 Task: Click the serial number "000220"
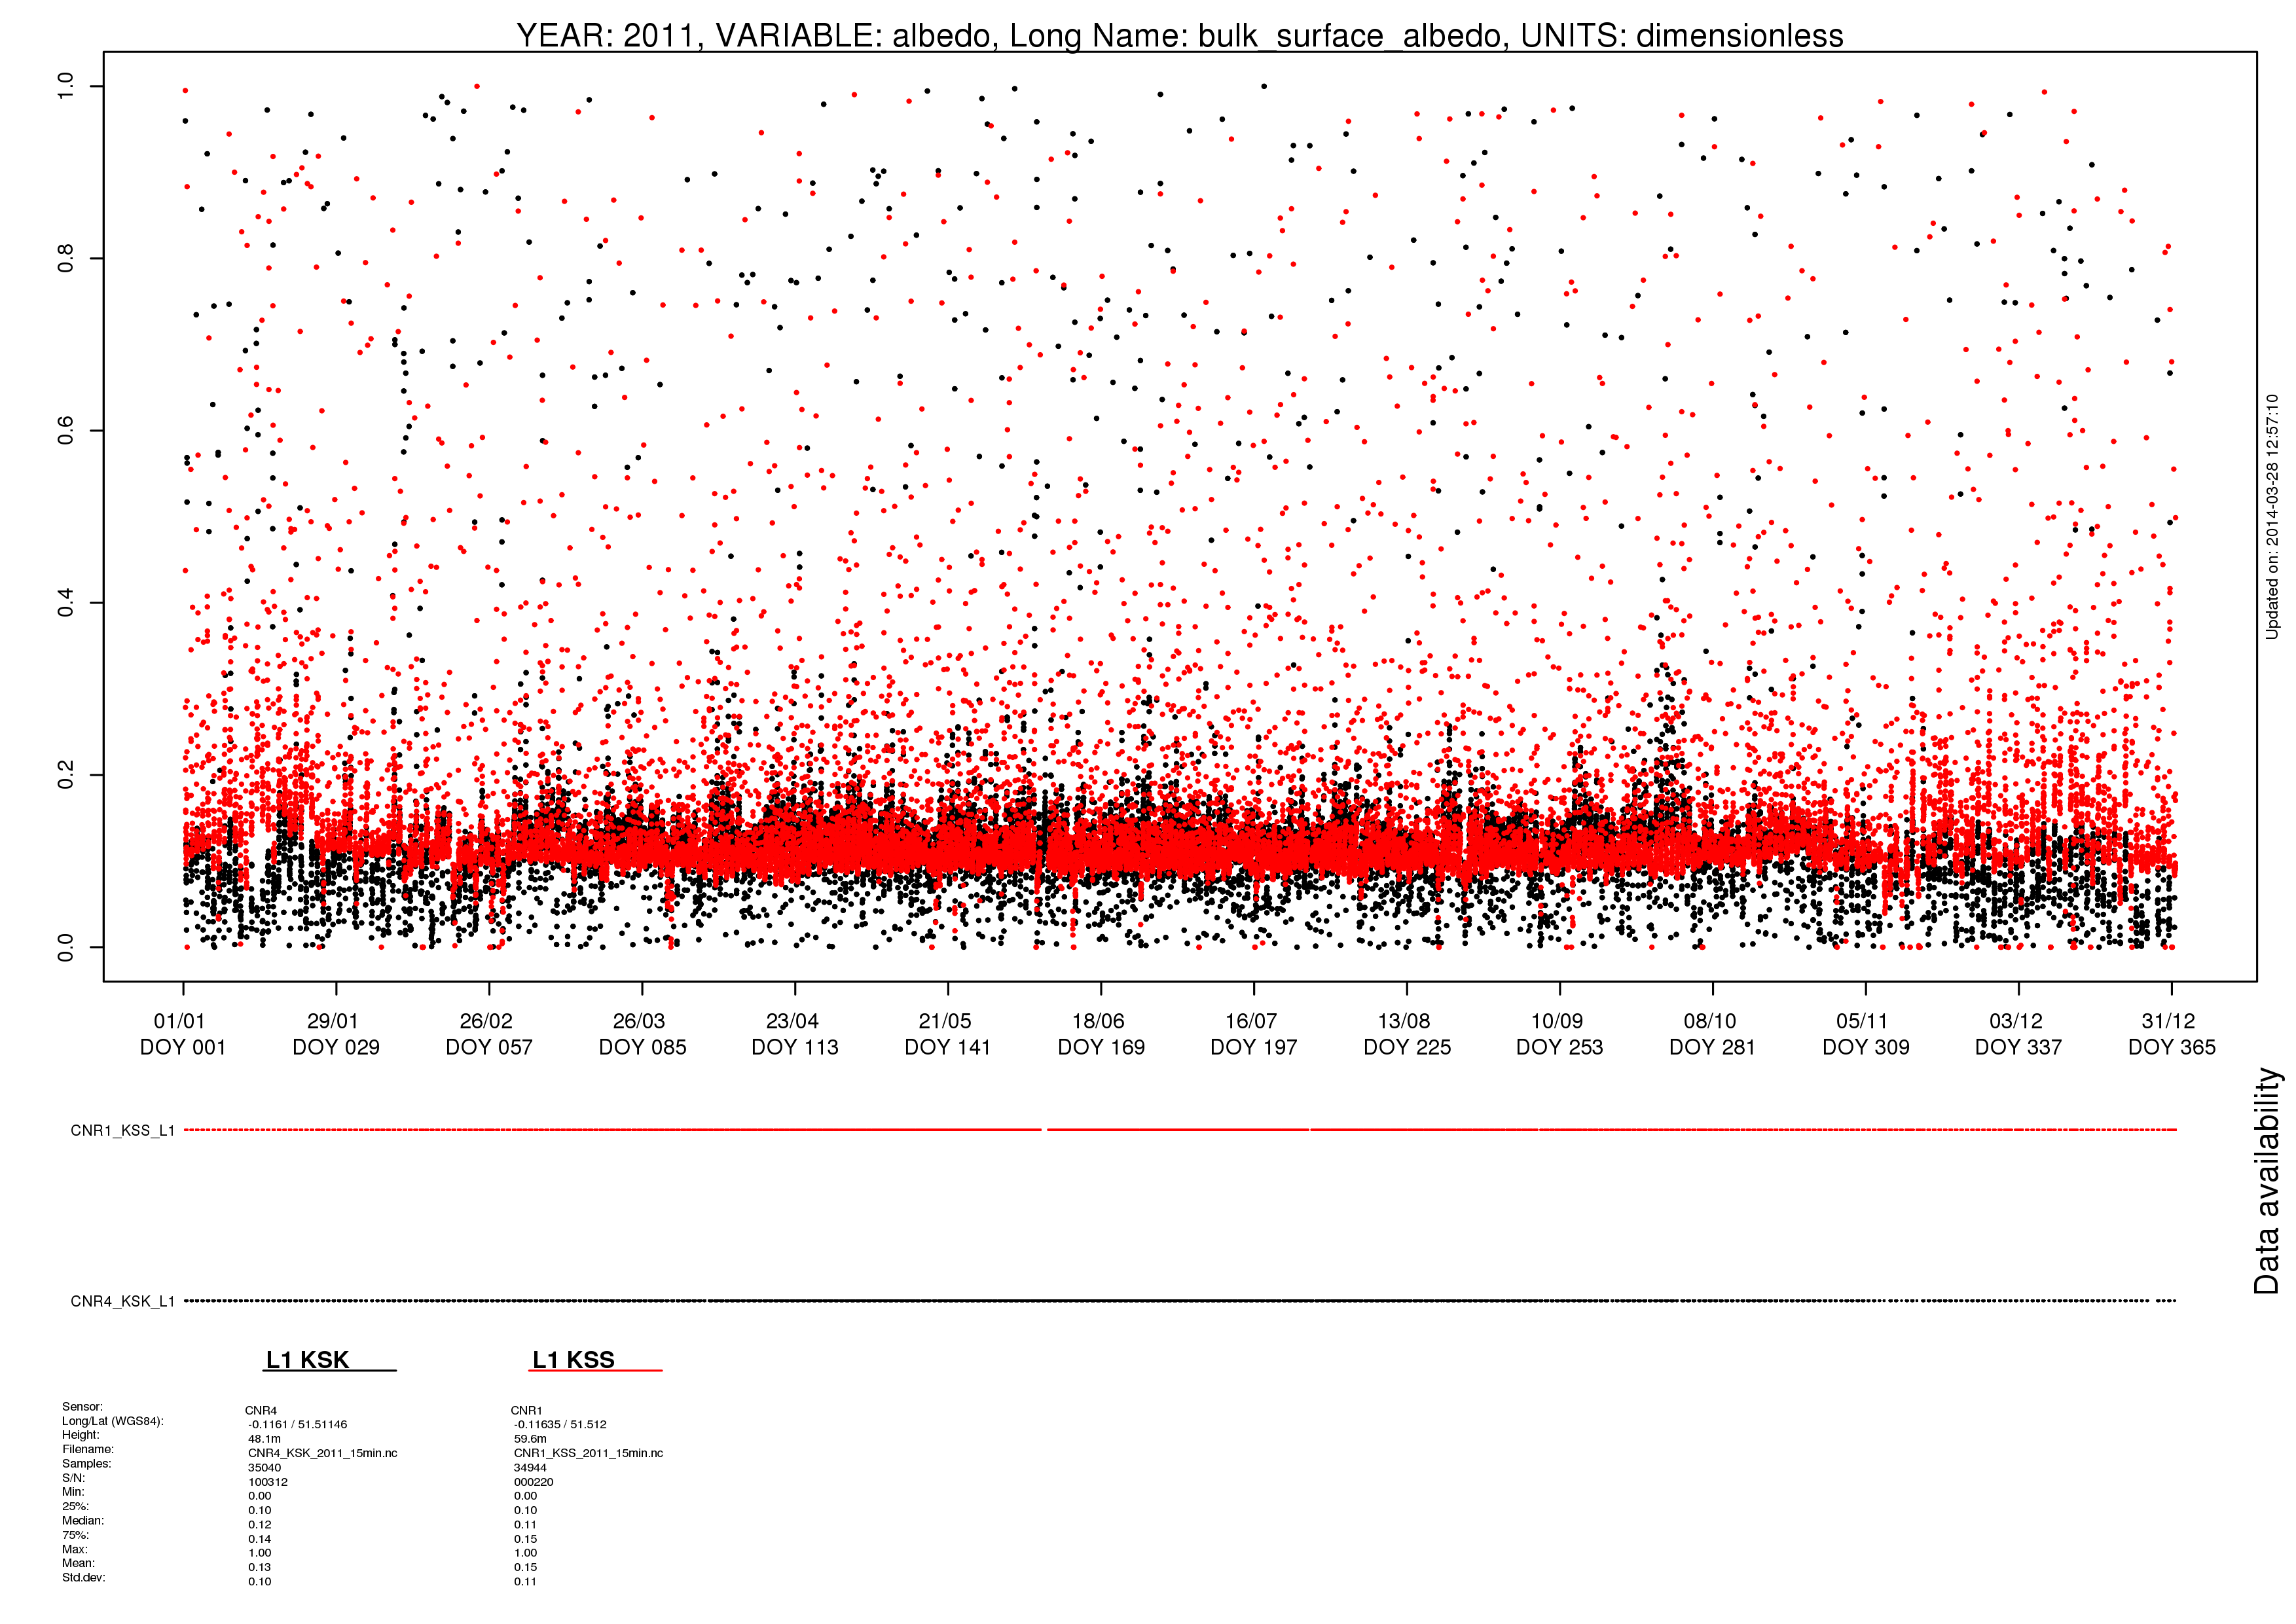[x=534, y=1482]
